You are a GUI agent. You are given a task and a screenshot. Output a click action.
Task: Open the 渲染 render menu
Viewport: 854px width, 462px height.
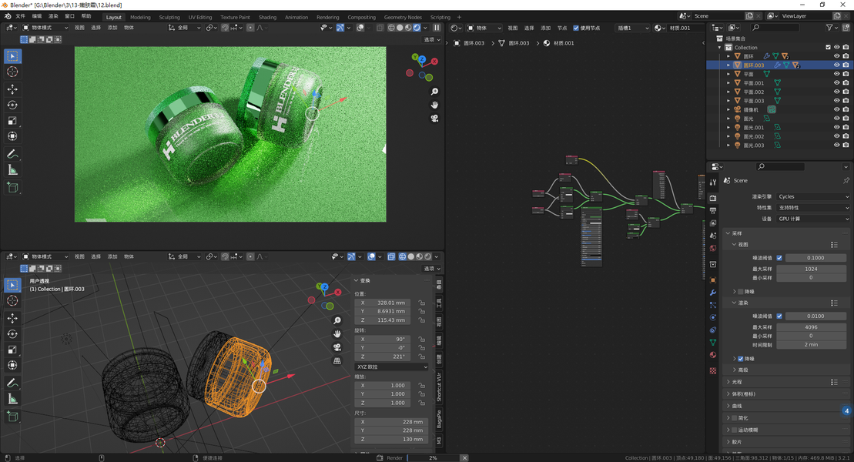click(53, 16)
